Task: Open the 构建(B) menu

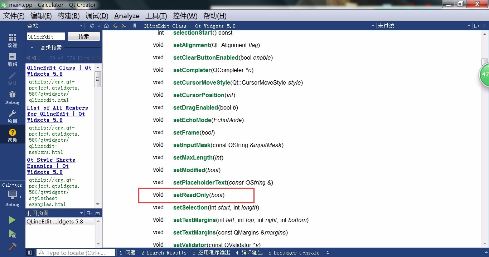Action: tap(68, 16)
